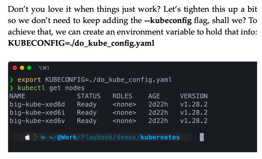
Task: Click the @Work segment of the path
Action: (x=67, y=137)
